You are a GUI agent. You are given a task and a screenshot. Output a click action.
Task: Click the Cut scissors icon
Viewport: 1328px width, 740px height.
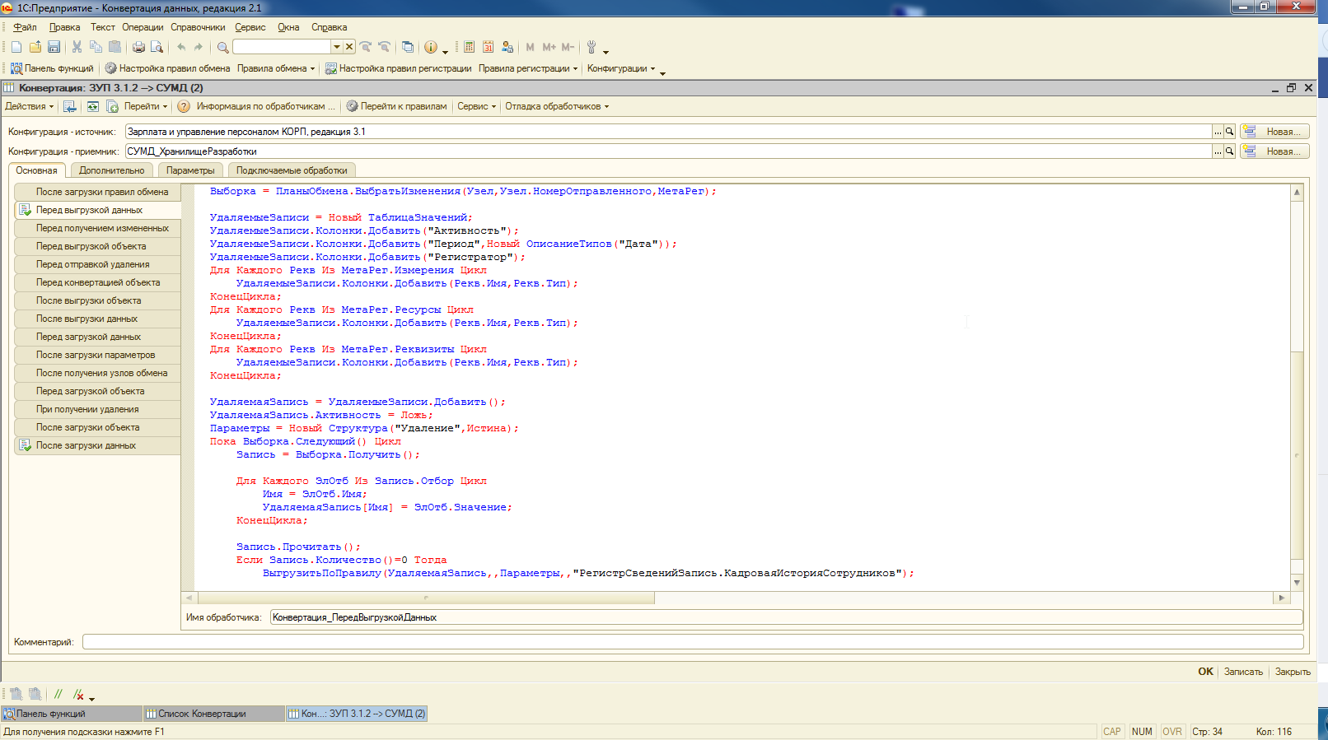[x=77, y=47]
